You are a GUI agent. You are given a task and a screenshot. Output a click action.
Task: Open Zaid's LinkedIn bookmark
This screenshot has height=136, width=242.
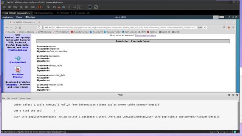click(129, 32)
